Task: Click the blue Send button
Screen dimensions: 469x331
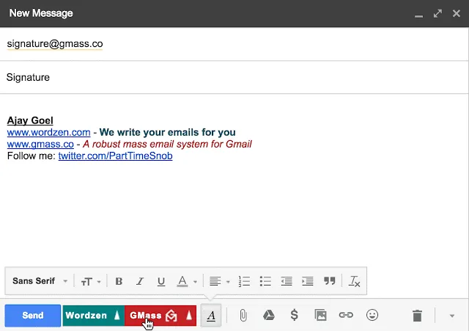Action: (33, 316)
